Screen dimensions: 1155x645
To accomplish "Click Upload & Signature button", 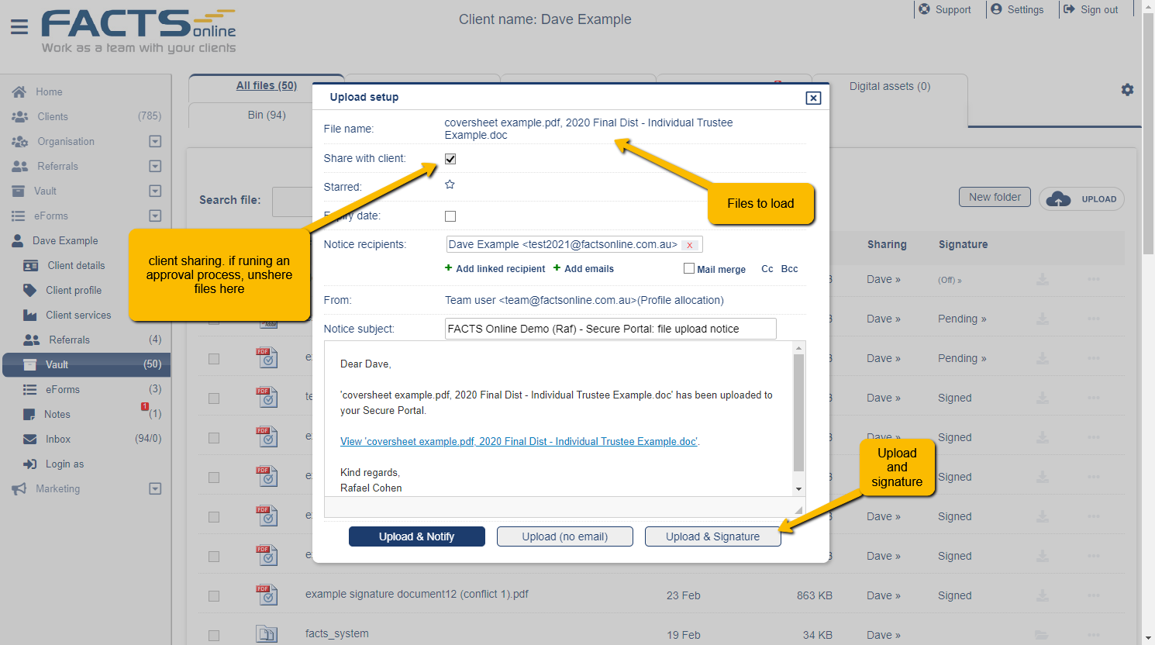I will click(x=713, y=536).
